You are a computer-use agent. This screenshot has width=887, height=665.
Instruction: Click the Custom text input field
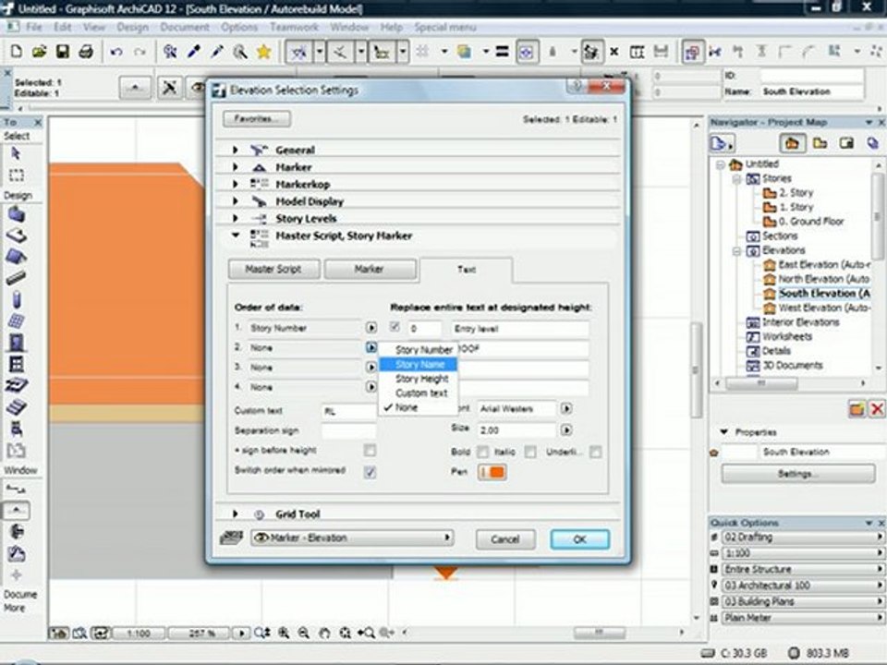click(348, 411)
